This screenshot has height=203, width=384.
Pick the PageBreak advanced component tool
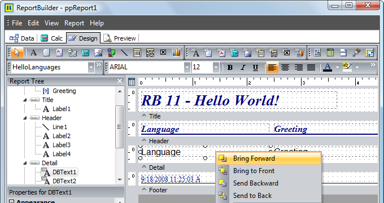click(x=343, y=52)
